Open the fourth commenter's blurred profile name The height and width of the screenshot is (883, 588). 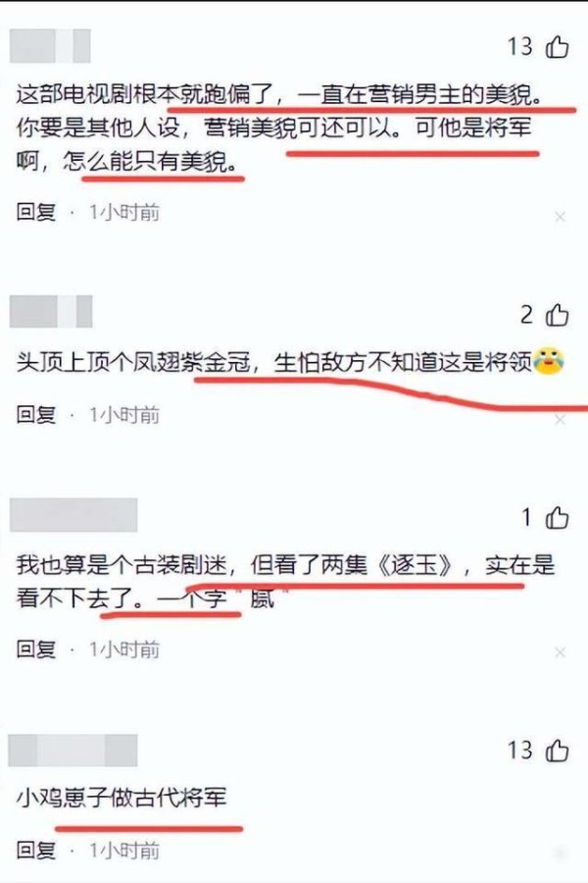pyautogui.click(x=73, y=751)
